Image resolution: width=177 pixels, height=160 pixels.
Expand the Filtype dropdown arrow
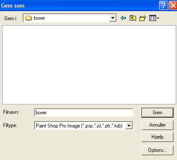(x=129, y=126)
